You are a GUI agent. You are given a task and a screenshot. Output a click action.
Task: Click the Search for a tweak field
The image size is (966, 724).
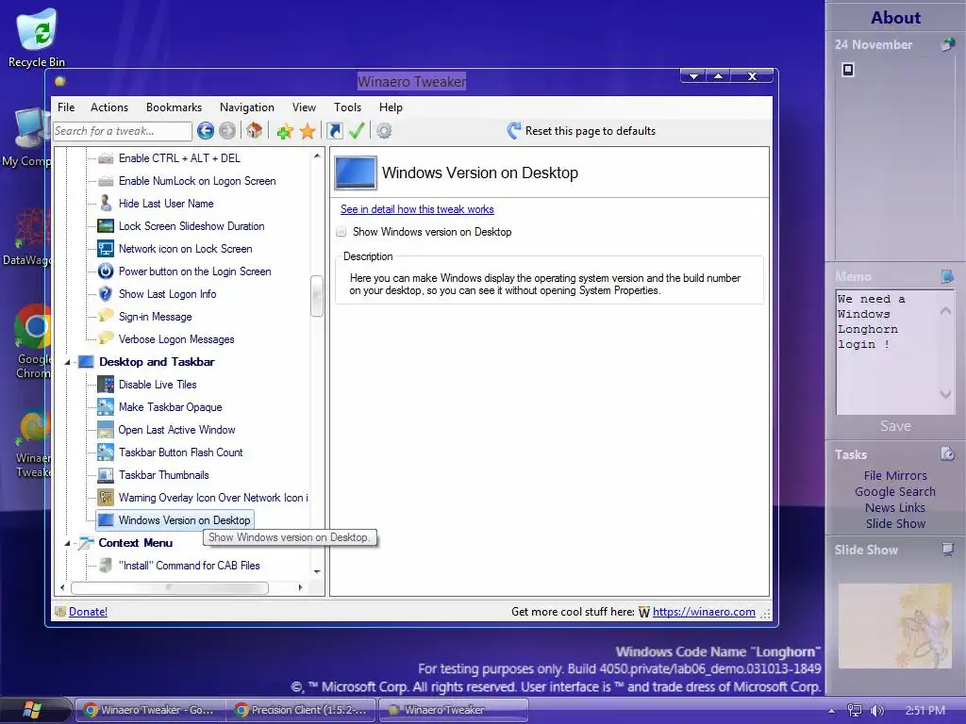[122, 130]
